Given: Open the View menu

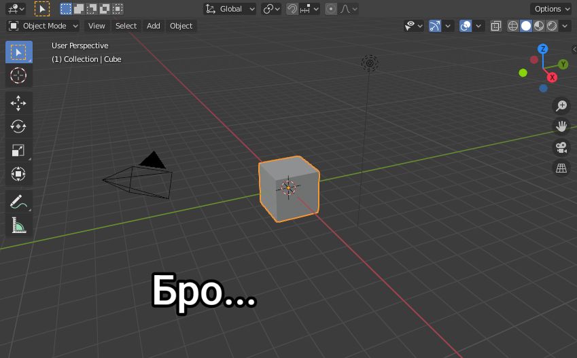Looking at the screenshot, I should 97,26.
